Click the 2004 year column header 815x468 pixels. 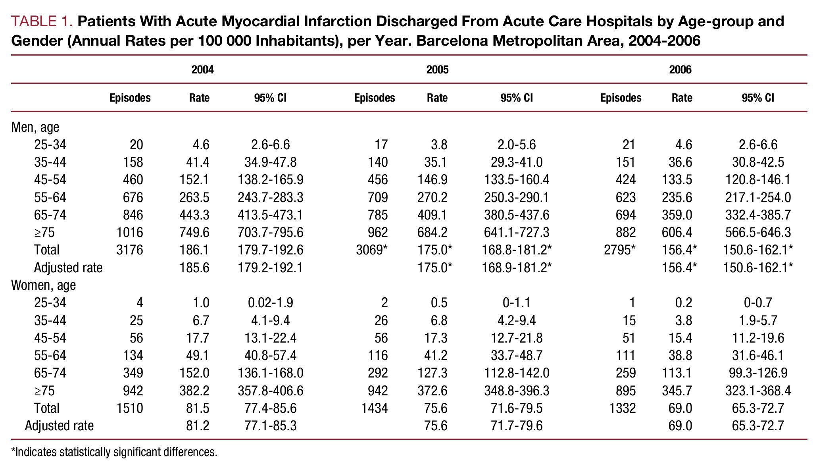[202, 70]
